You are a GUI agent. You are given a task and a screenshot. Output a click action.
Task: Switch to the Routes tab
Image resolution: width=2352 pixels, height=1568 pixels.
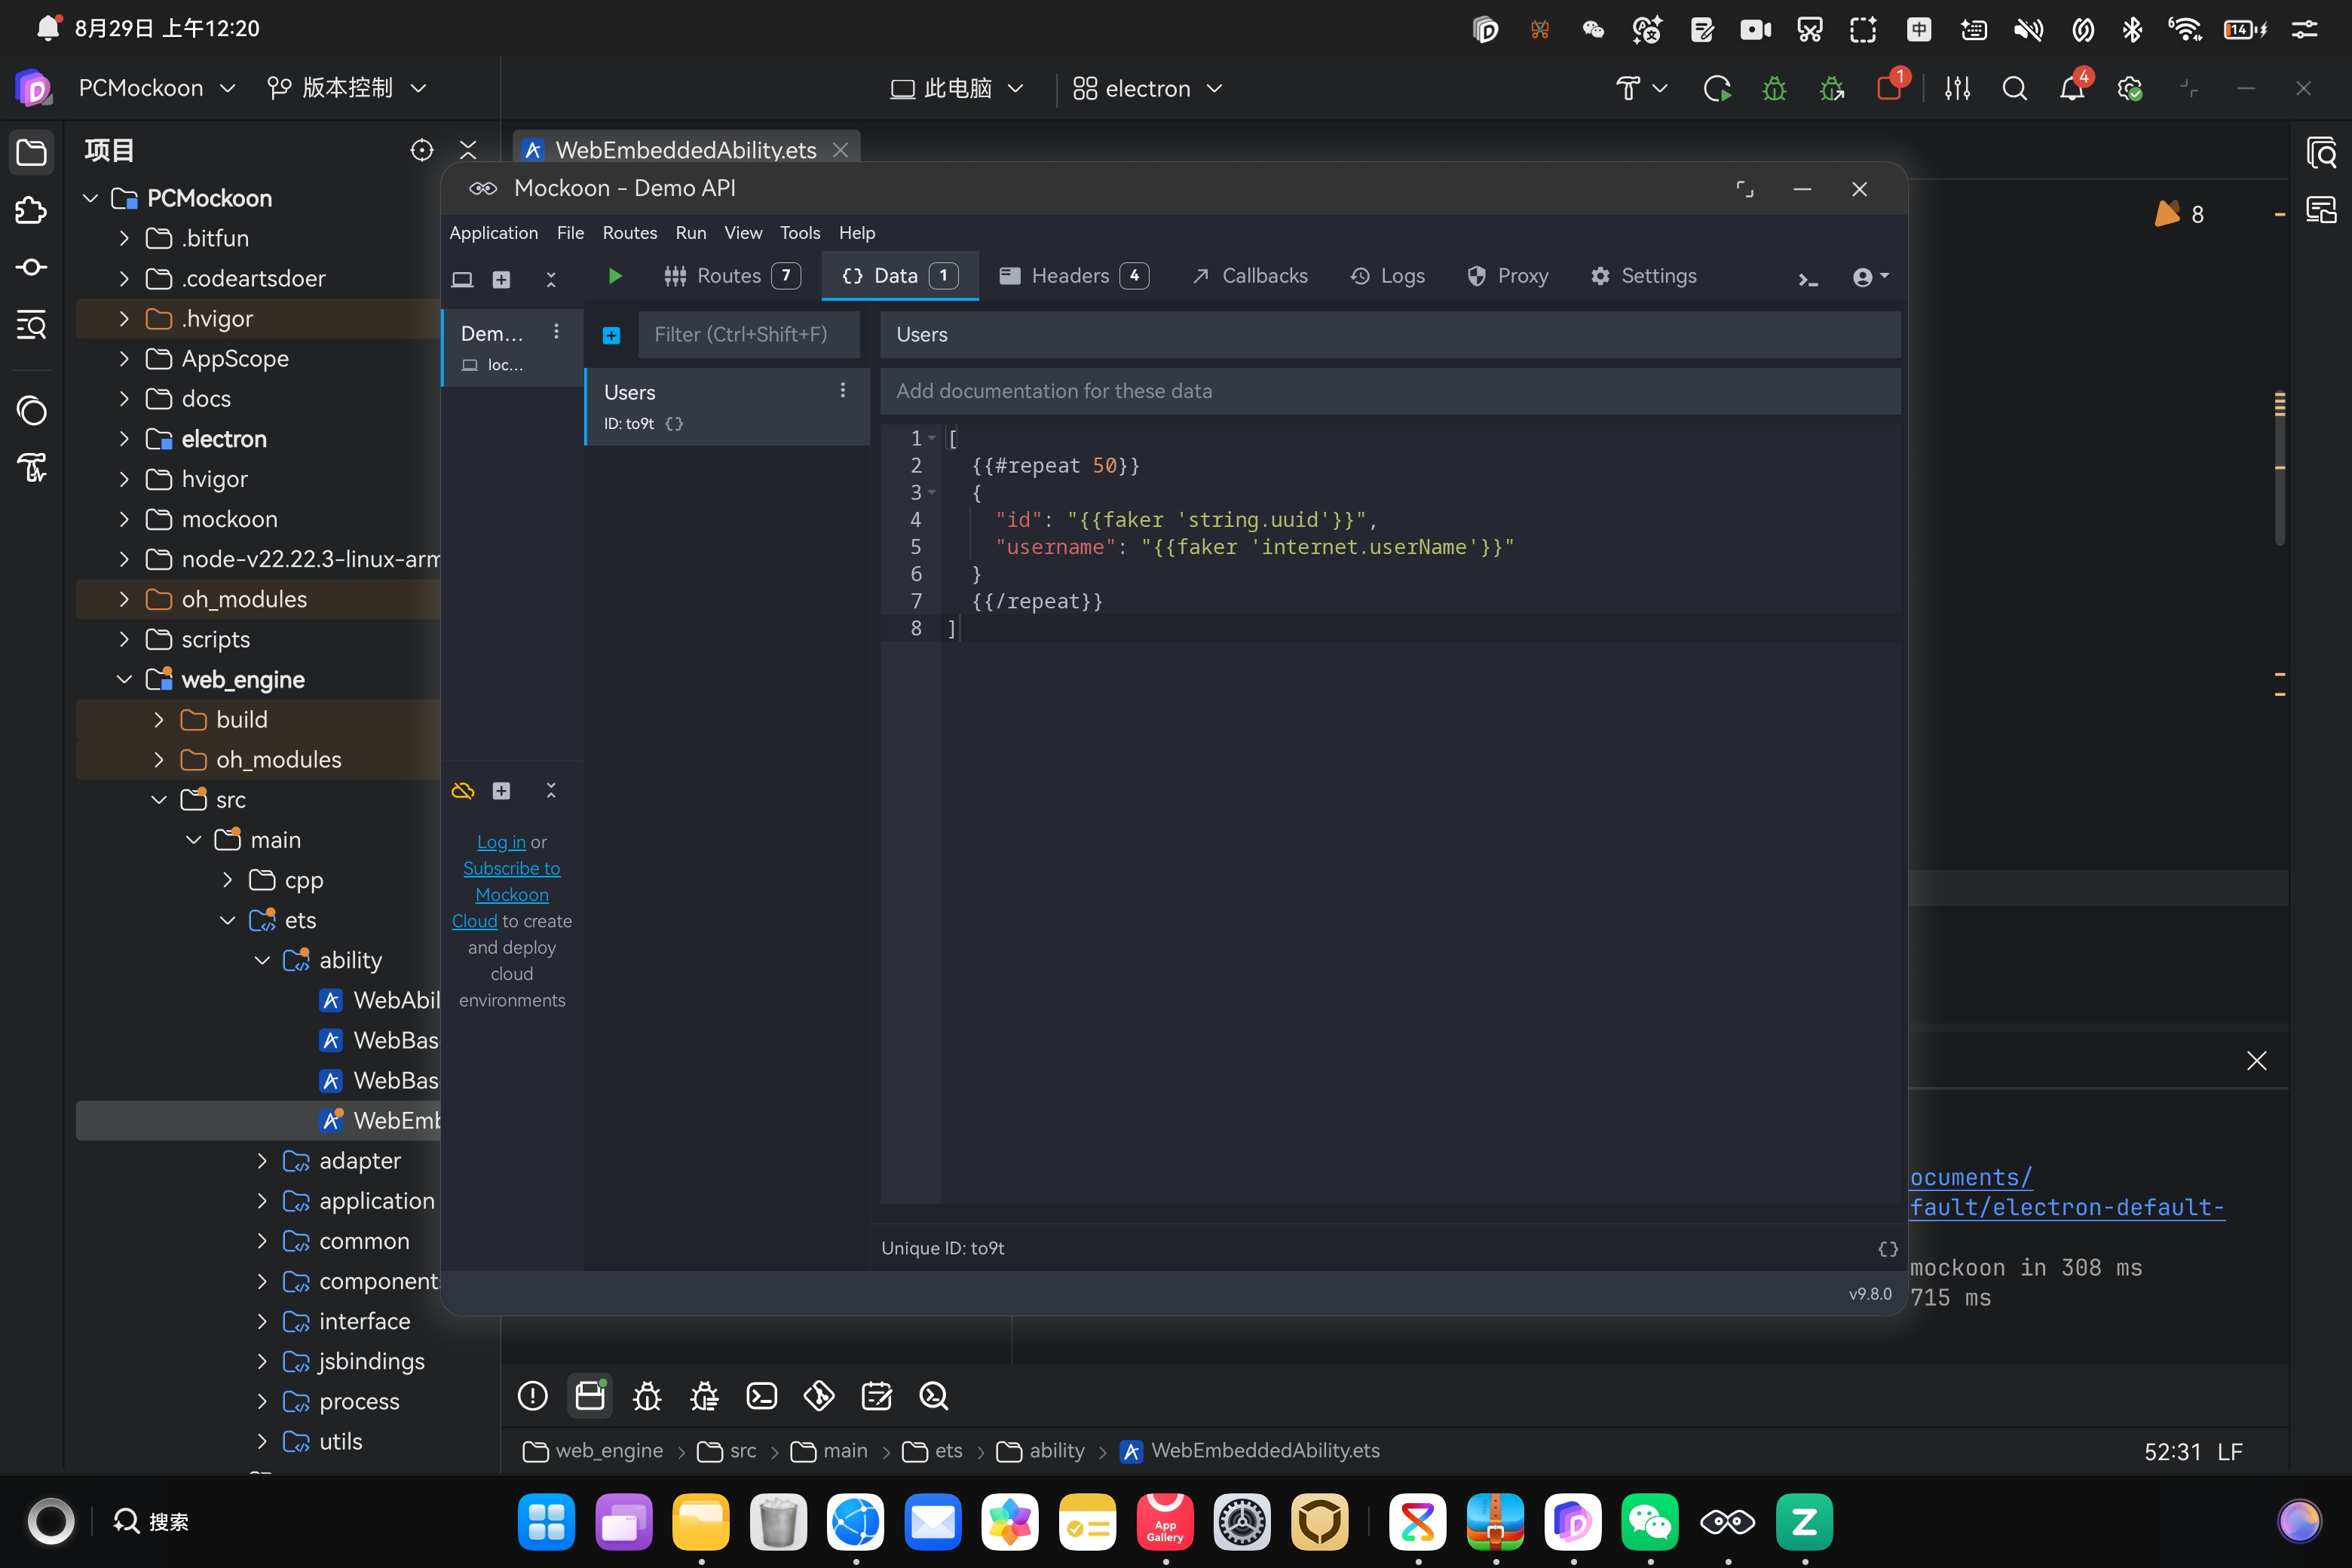pos(732,276)
